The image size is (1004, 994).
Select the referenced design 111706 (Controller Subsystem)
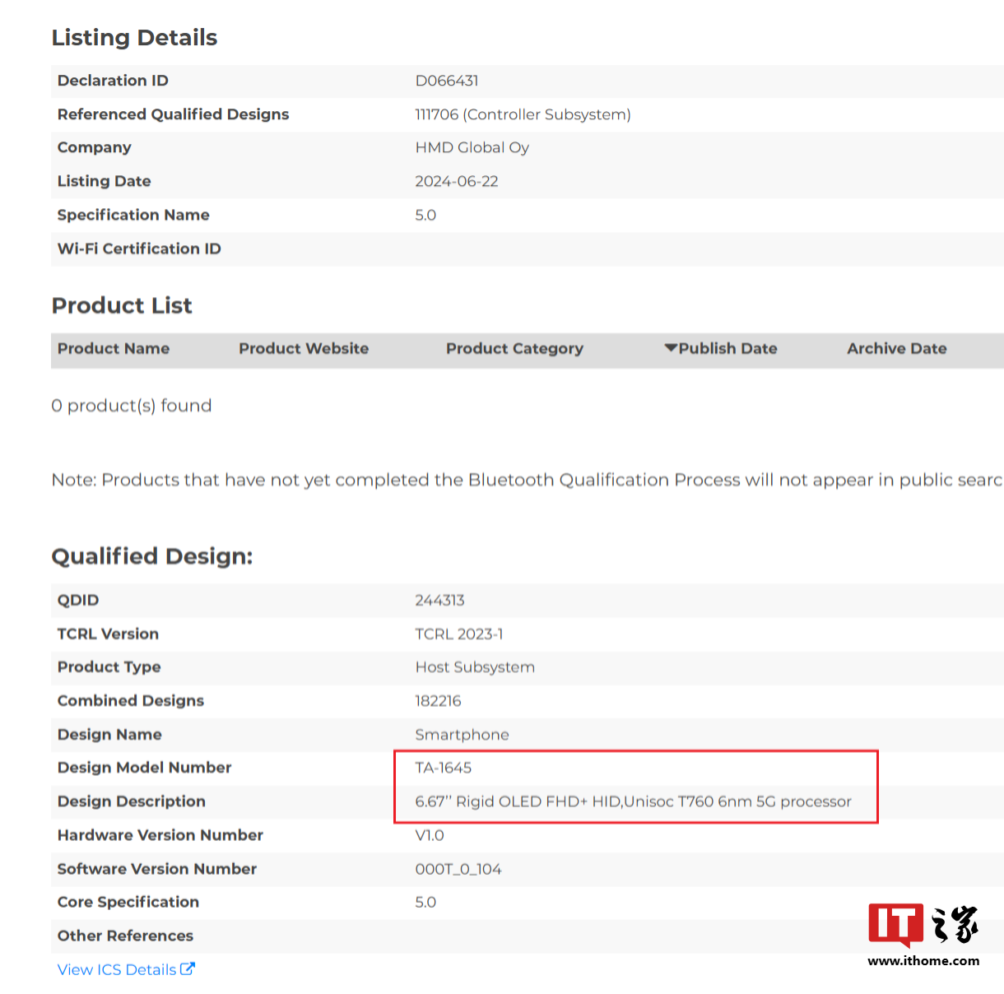point(523,114)
